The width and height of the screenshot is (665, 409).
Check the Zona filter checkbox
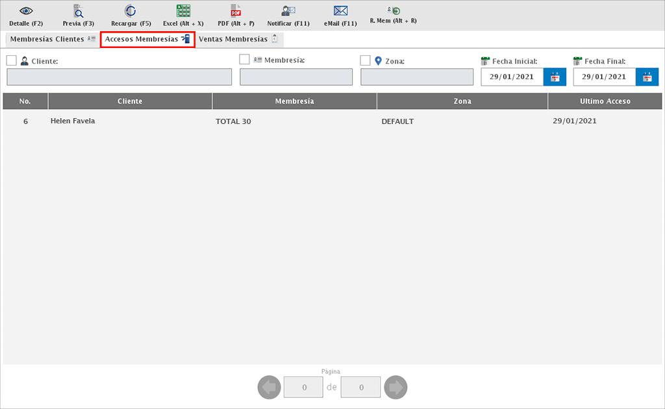[366, 60]
